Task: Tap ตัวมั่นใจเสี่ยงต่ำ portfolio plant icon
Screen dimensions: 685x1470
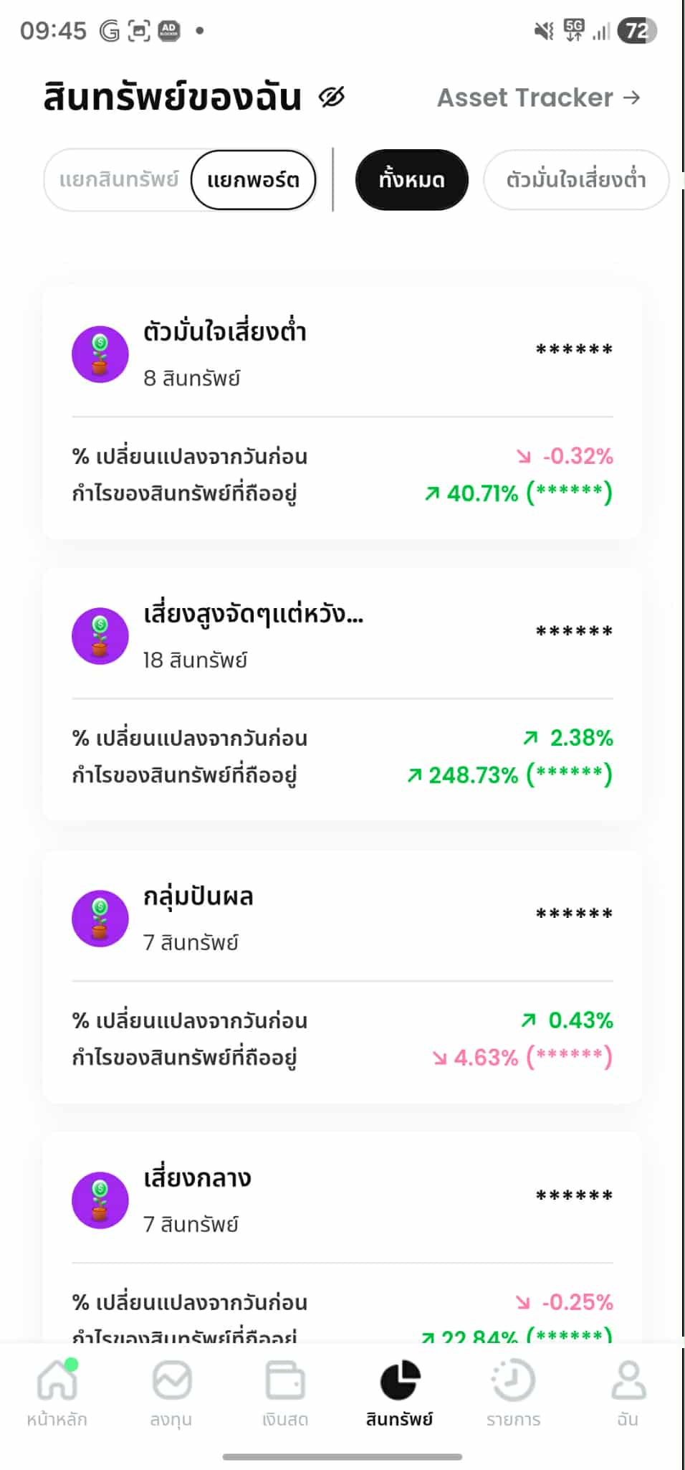Action: point(100,354)
